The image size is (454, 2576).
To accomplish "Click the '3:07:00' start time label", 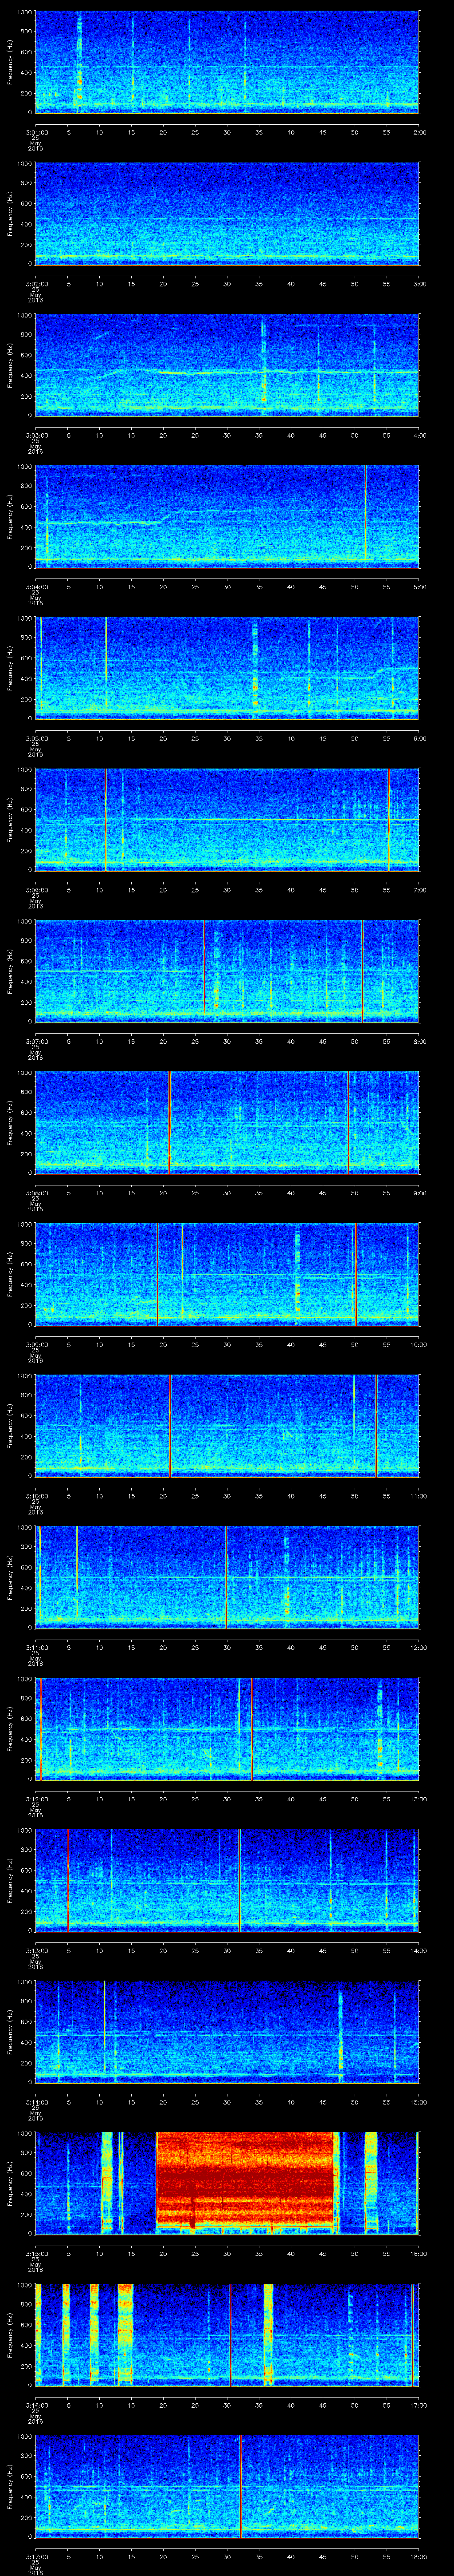I will 36,1041.
